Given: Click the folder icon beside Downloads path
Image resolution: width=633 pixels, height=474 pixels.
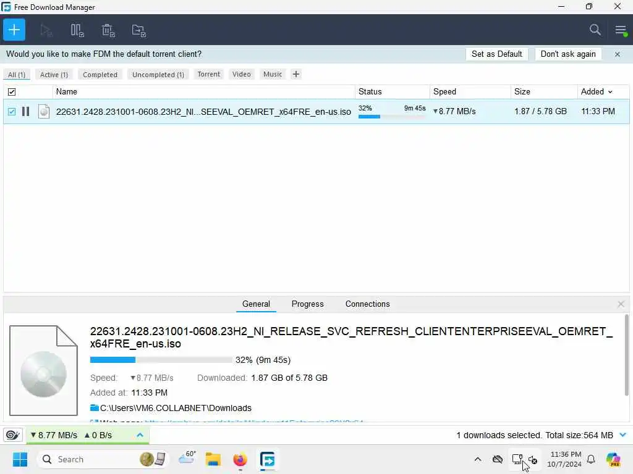Looking at the screenshot, I should [x=95, y=407].
